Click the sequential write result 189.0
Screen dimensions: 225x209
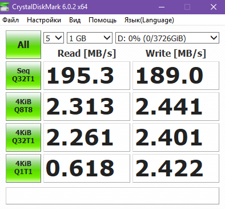click(x=176, y=76)
